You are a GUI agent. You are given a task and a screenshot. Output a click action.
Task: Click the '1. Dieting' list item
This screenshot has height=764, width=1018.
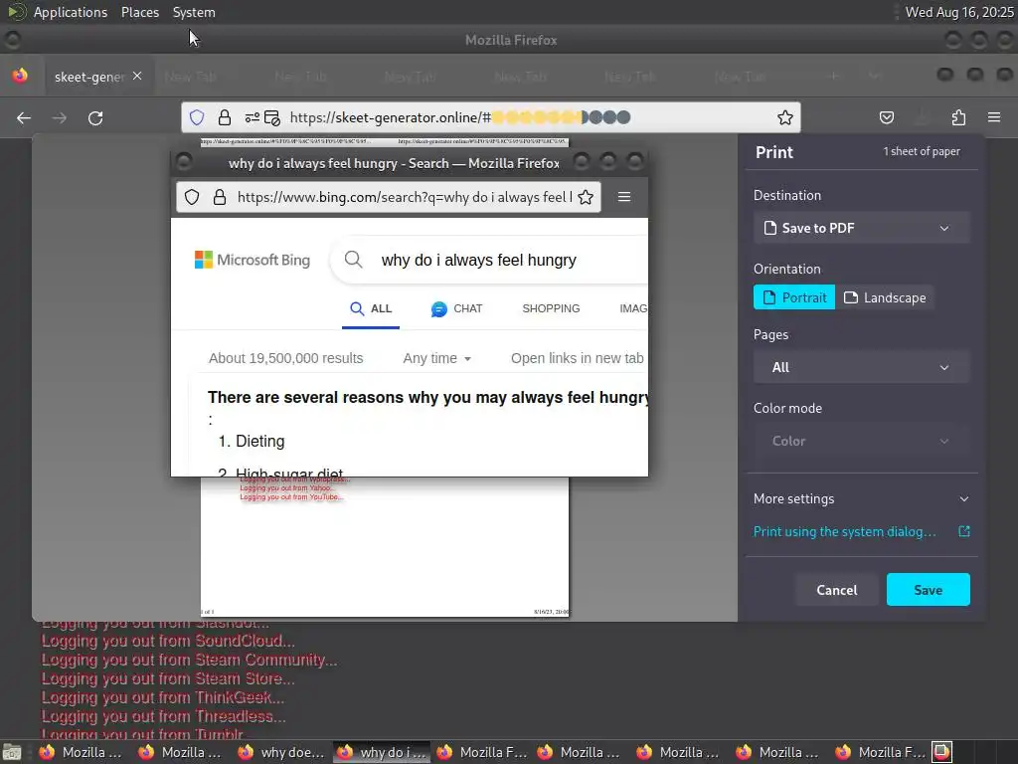coord(252,441)
